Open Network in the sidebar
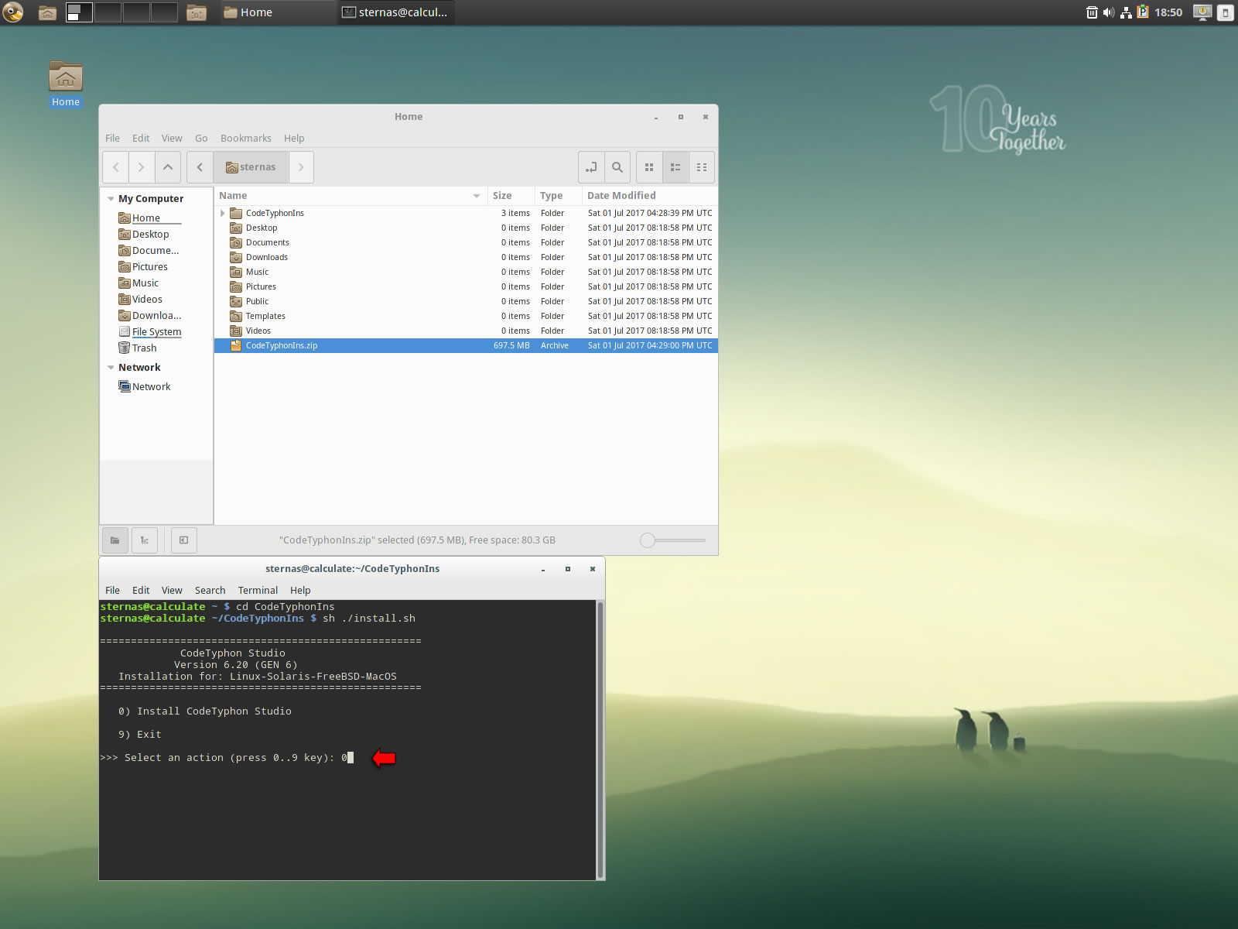The height and width of the screenshot is (929, 1238). 145,387
